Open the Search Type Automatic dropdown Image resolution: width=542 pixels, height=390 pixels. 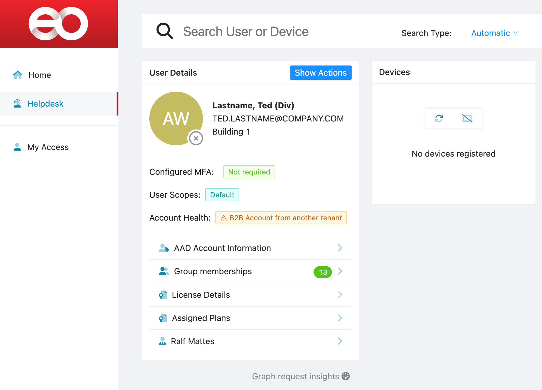(x=494, y=33)
